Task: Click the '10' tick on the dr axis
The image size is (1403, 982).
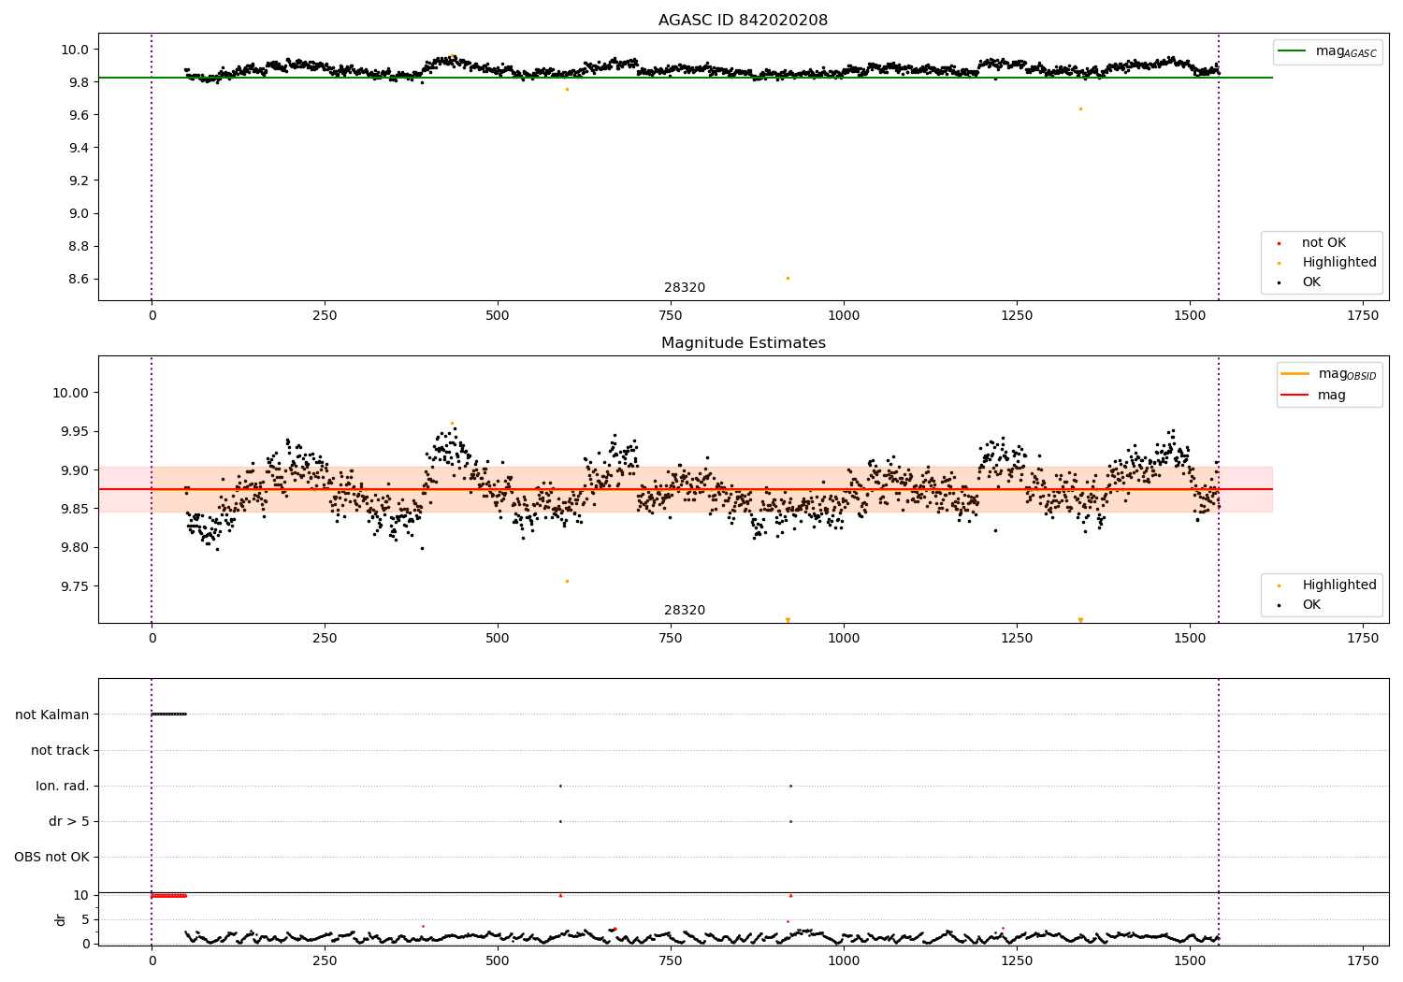Action: (x=81, y=895)
